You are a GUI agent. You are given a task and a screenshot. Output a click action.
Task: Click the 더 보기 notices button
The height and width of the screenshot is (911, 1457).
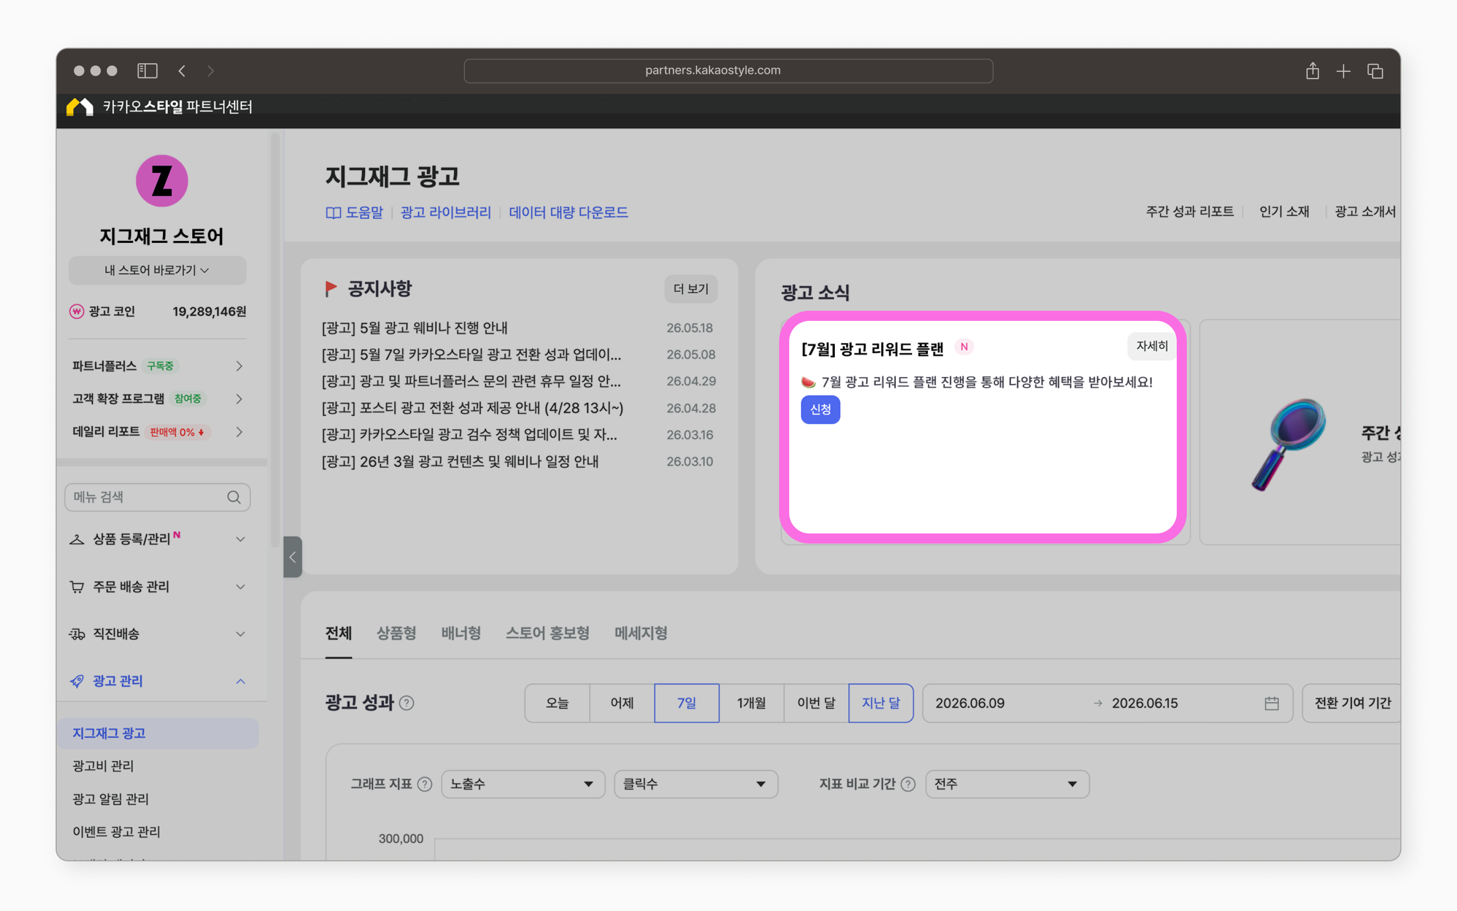691,289
